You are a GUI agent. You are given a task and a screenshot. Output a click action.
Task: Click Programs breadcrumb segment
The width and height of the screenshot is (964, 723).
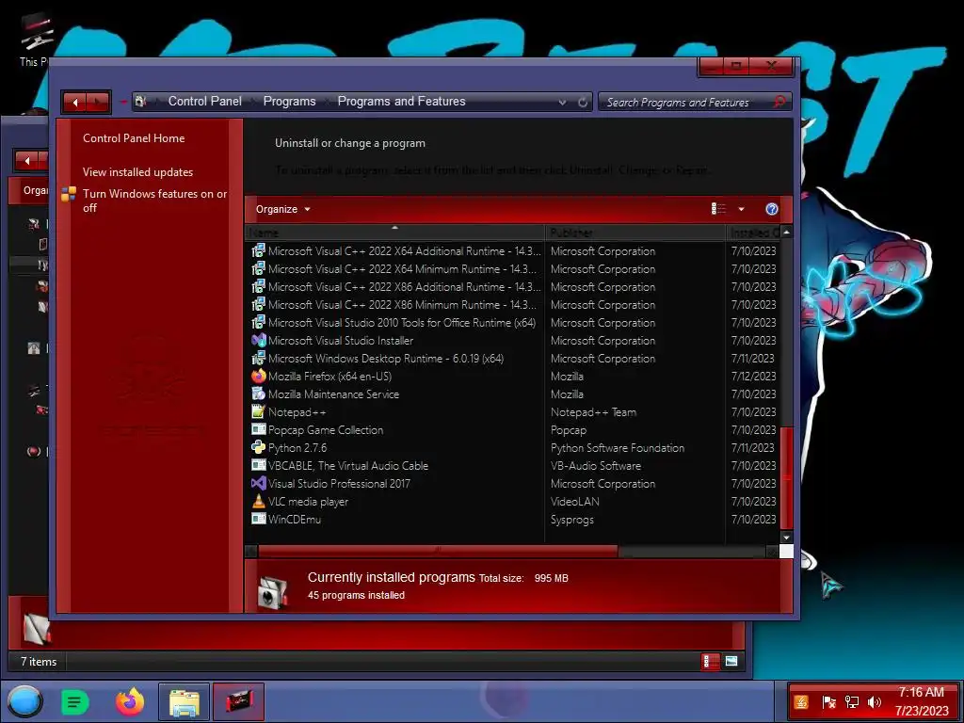point(289,102)
